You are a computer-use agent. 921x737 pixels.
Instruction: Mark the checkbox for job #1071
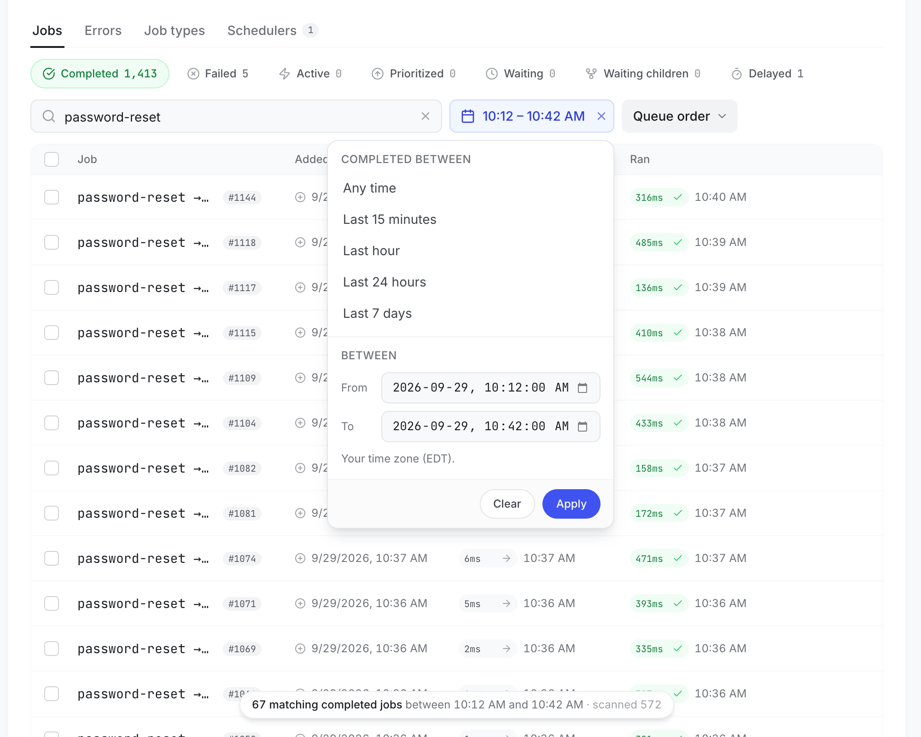tap(52, 603)
